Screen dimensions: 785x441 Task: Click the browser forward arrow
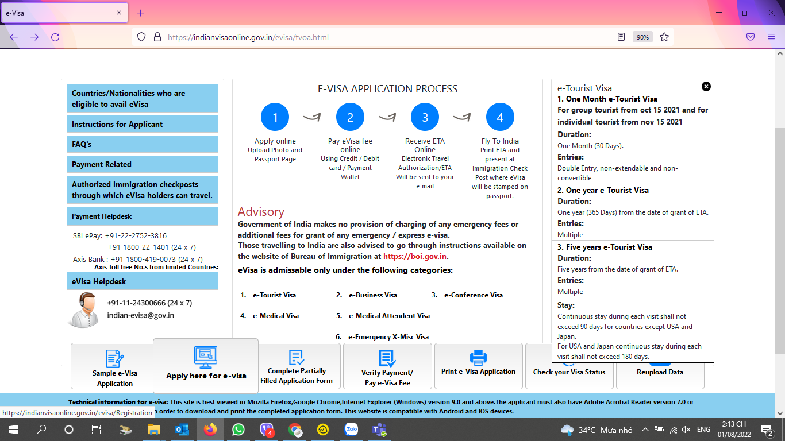tap(34, 37)
